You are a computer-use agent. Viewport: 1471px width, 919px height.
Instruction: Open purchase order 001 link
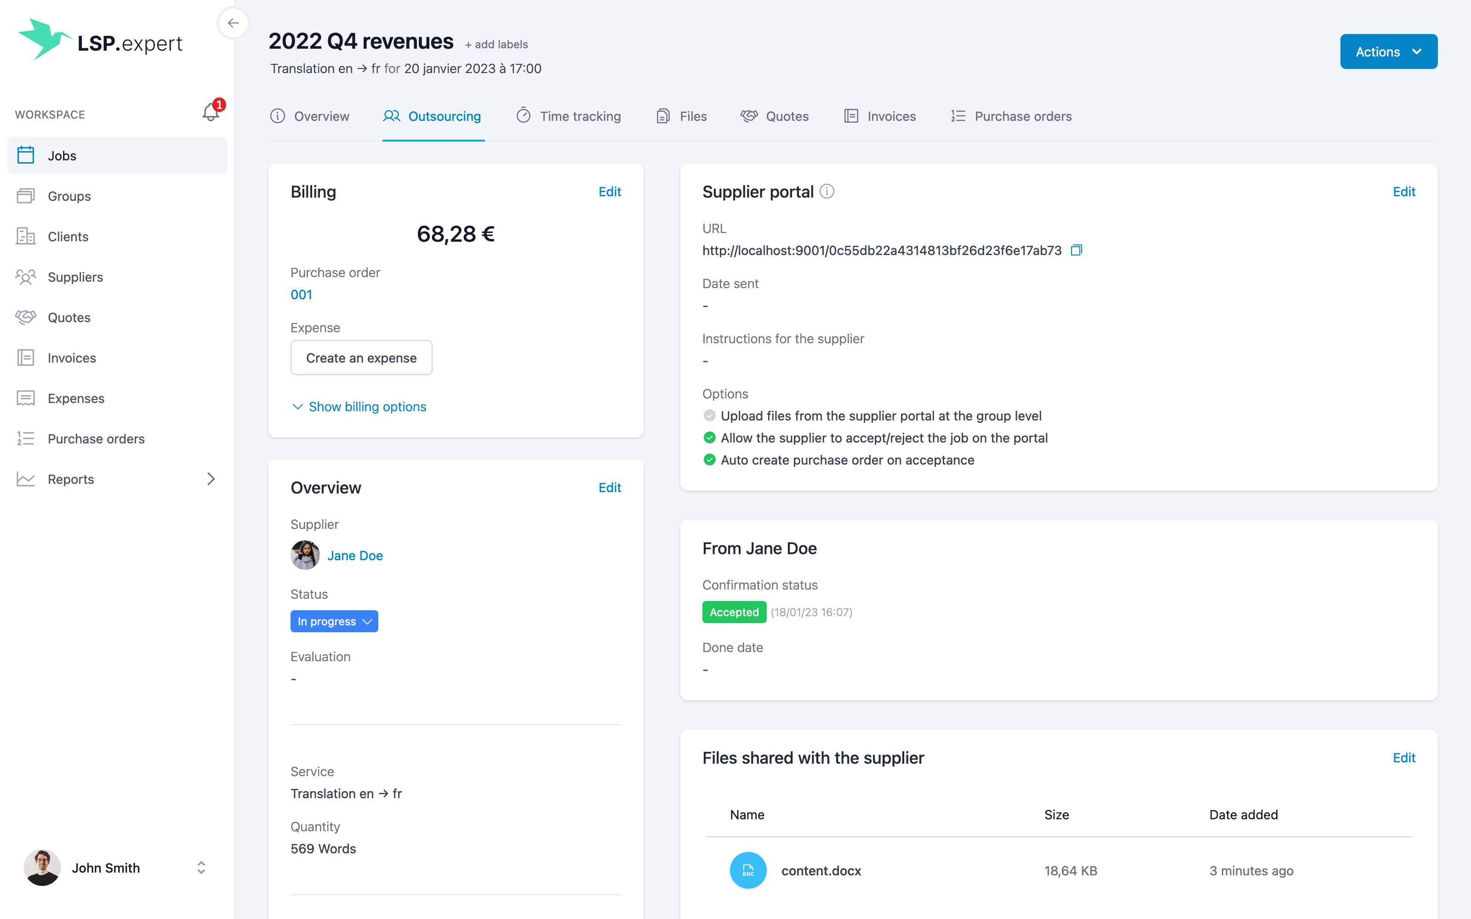[x=302, y=295]
